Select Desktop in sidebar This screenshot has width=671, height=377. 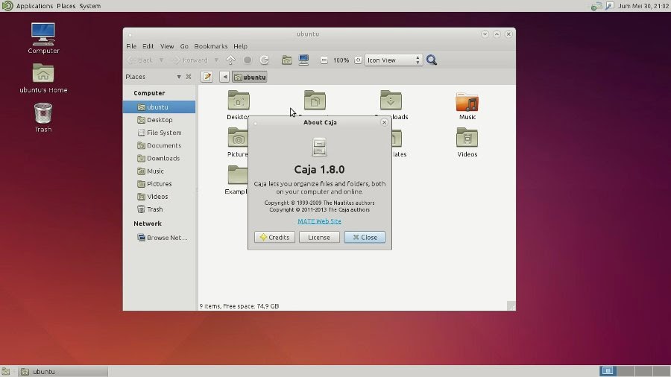[160, 120]
